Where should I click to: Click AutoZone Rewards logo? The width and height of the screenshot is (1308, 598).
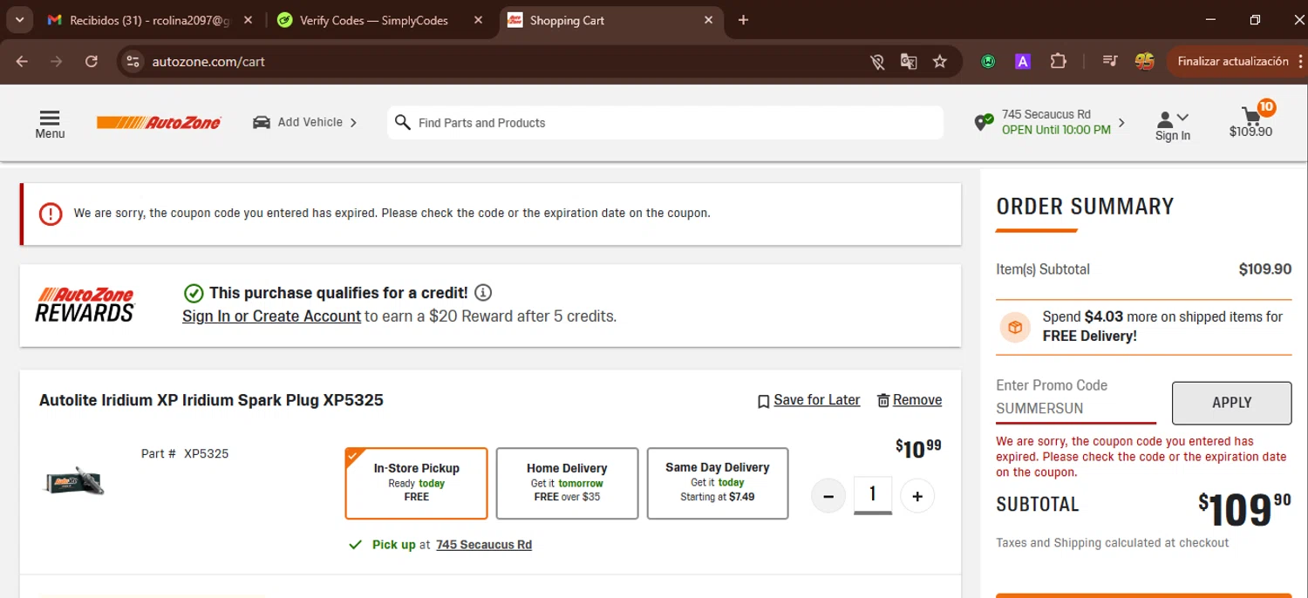(x=85, y=304)
